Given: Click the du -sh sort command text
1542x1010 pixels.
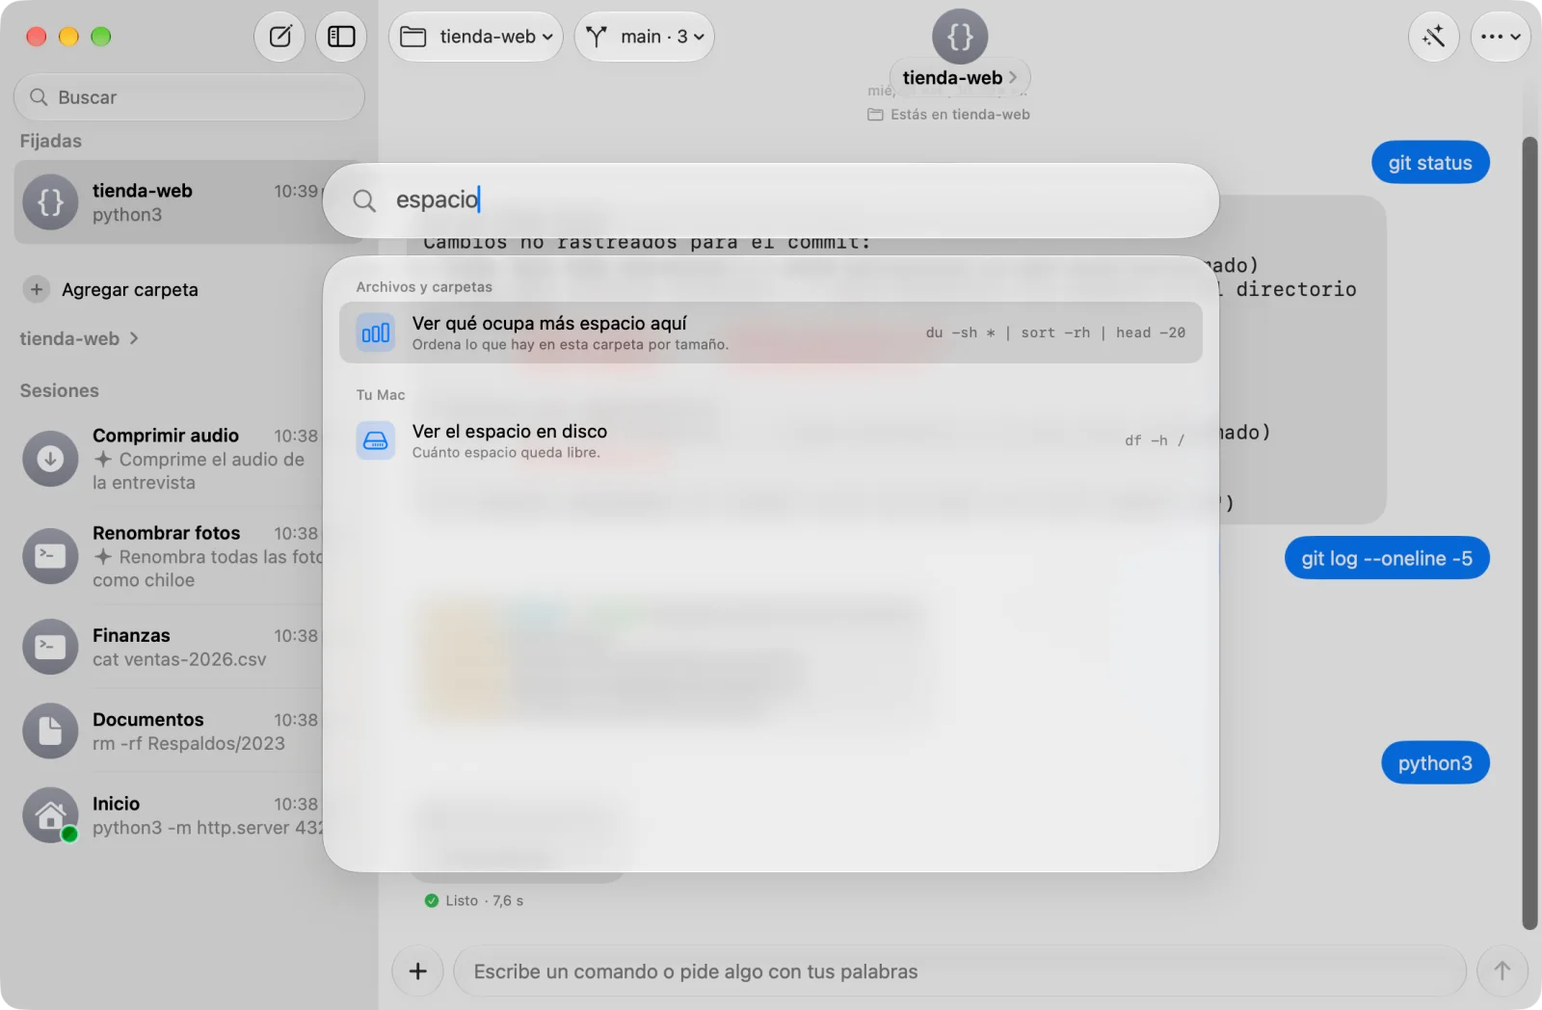Looking at the screenshot, I should pyautogui.click(x=1055, y=332).
